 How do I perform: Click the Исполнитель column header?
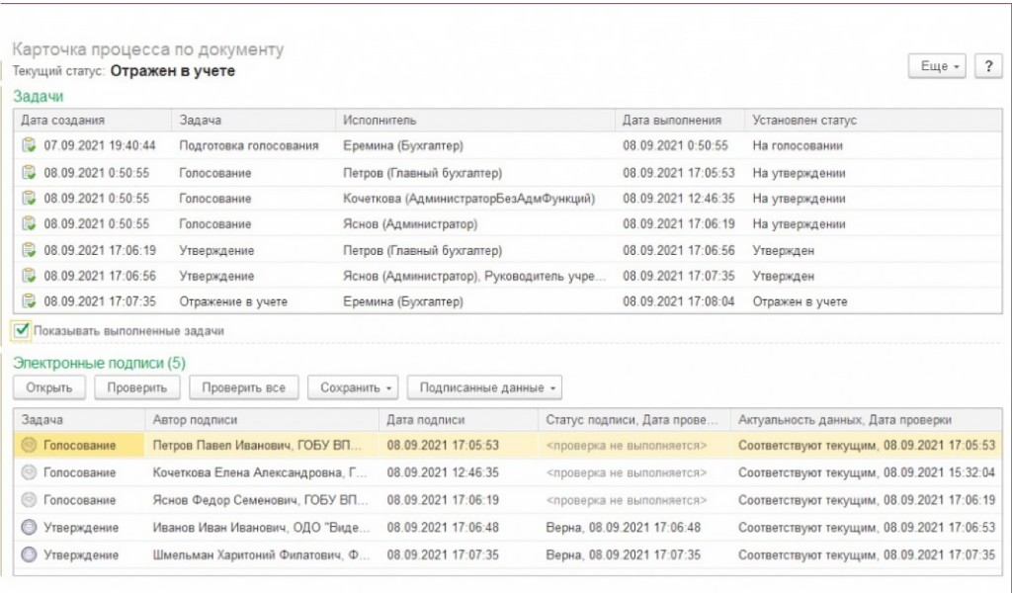379,121
